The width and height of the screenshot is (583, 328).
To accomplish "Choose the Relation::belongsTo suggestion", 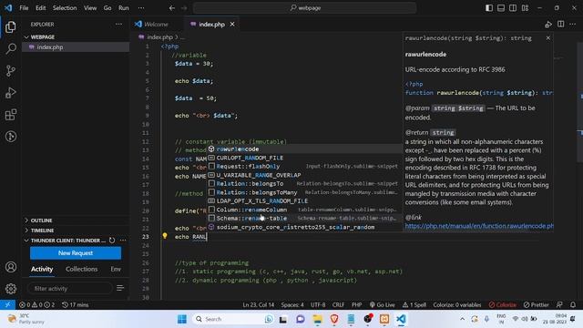I will pyautogui.click(x=304, y=184).
